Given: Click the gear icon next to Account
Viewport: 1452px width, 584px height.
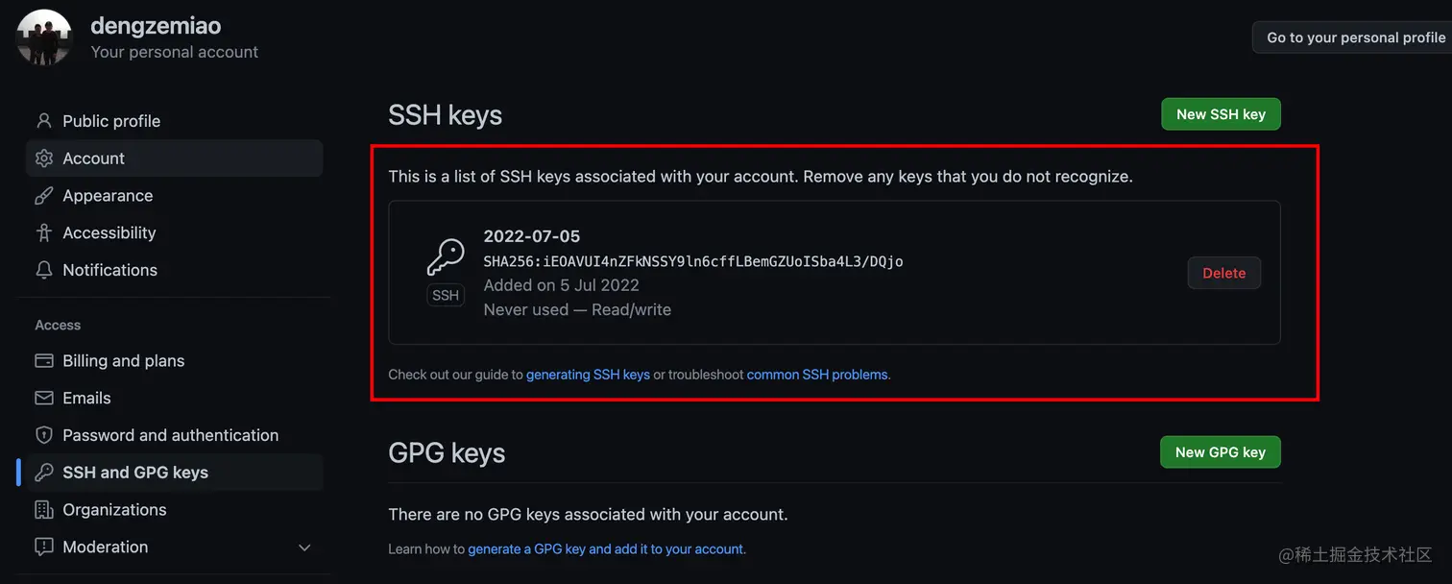Looking at the screenshot, I should [x=43, y=158].
